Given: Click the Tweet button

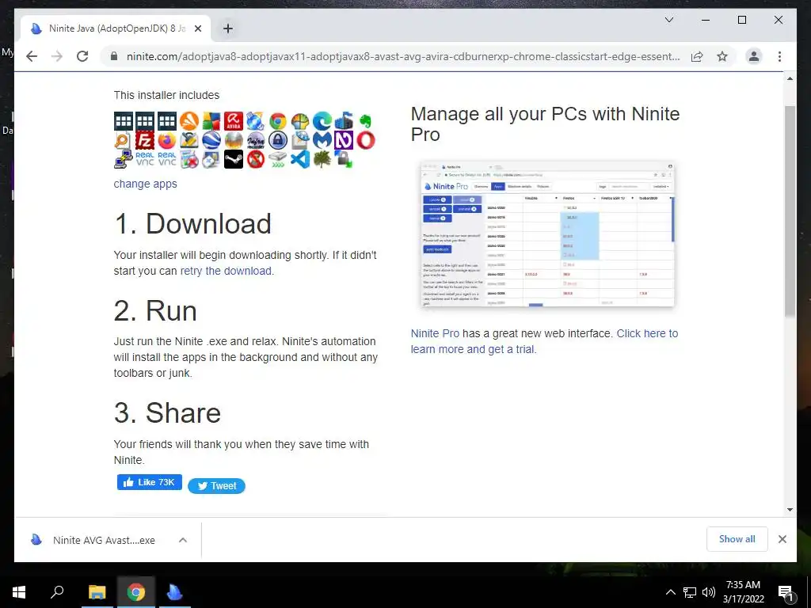Looking at the screenshot, I should click(x=216, y=486).
